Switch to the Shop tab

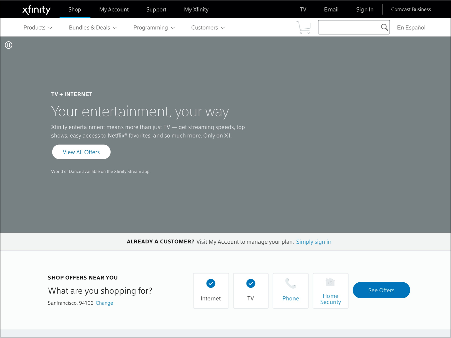coord(75,9)
